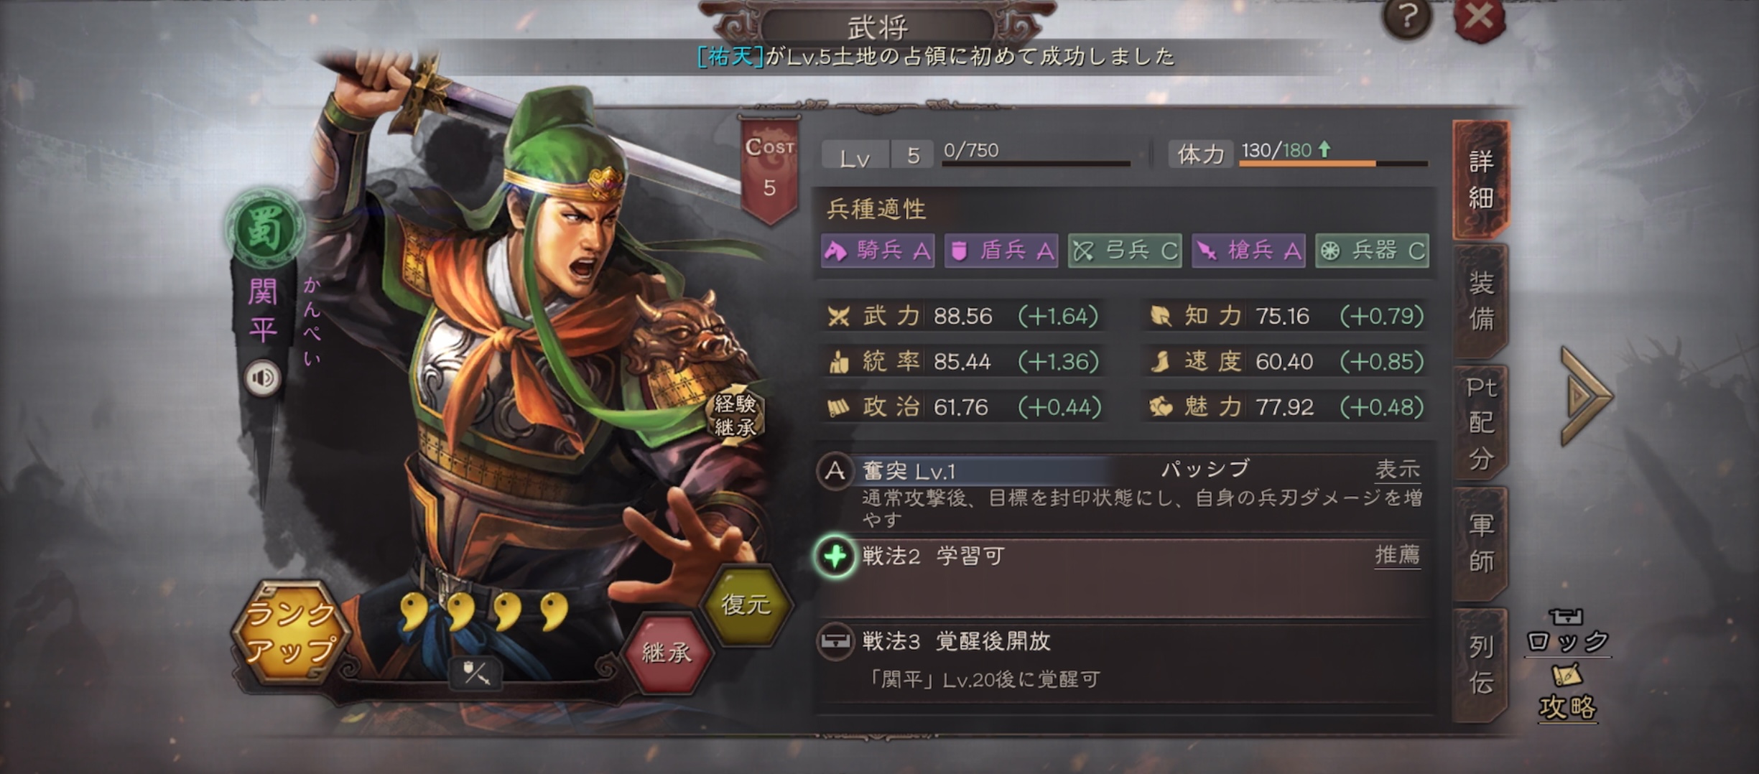Click the ランクアップ hexagon button
The width and height of the screenshot is (1759, 774).
coord(291,632)
